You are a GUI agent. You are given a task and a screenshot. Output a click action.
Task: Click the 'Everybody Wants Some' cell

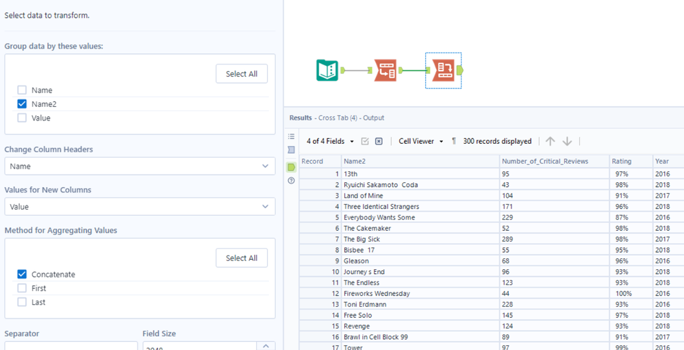(x=420, y=217)
